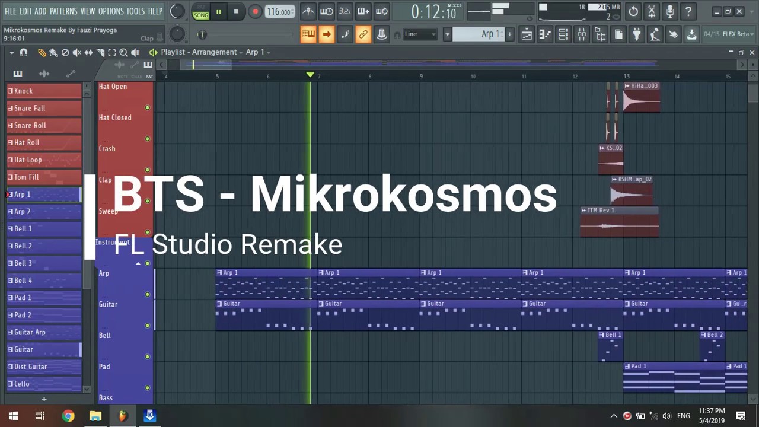
Task: Click the one-click audio recording microphone icon
Action: click(x=670, y=11)
